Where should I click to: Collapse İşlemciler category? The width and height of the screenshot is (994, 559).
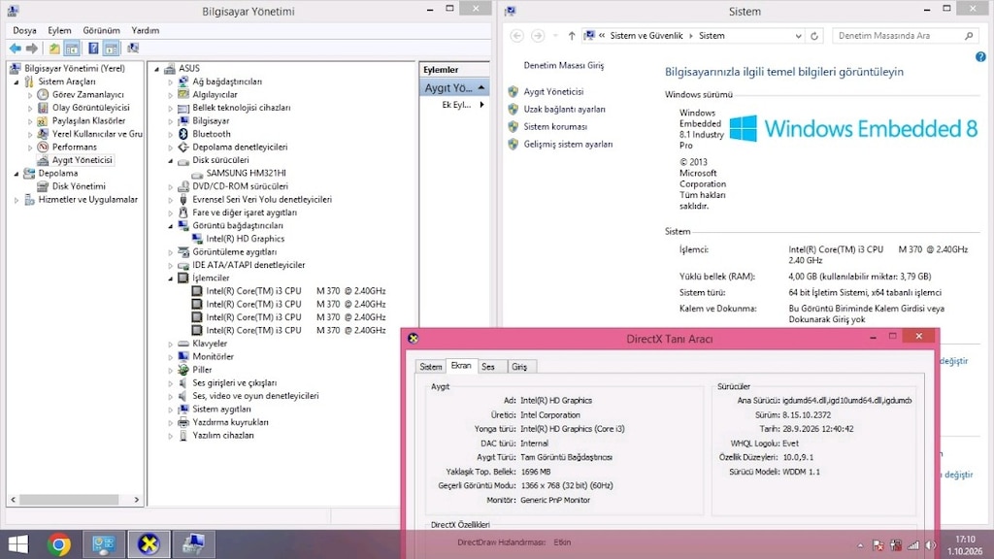click(x=171, y=279)
